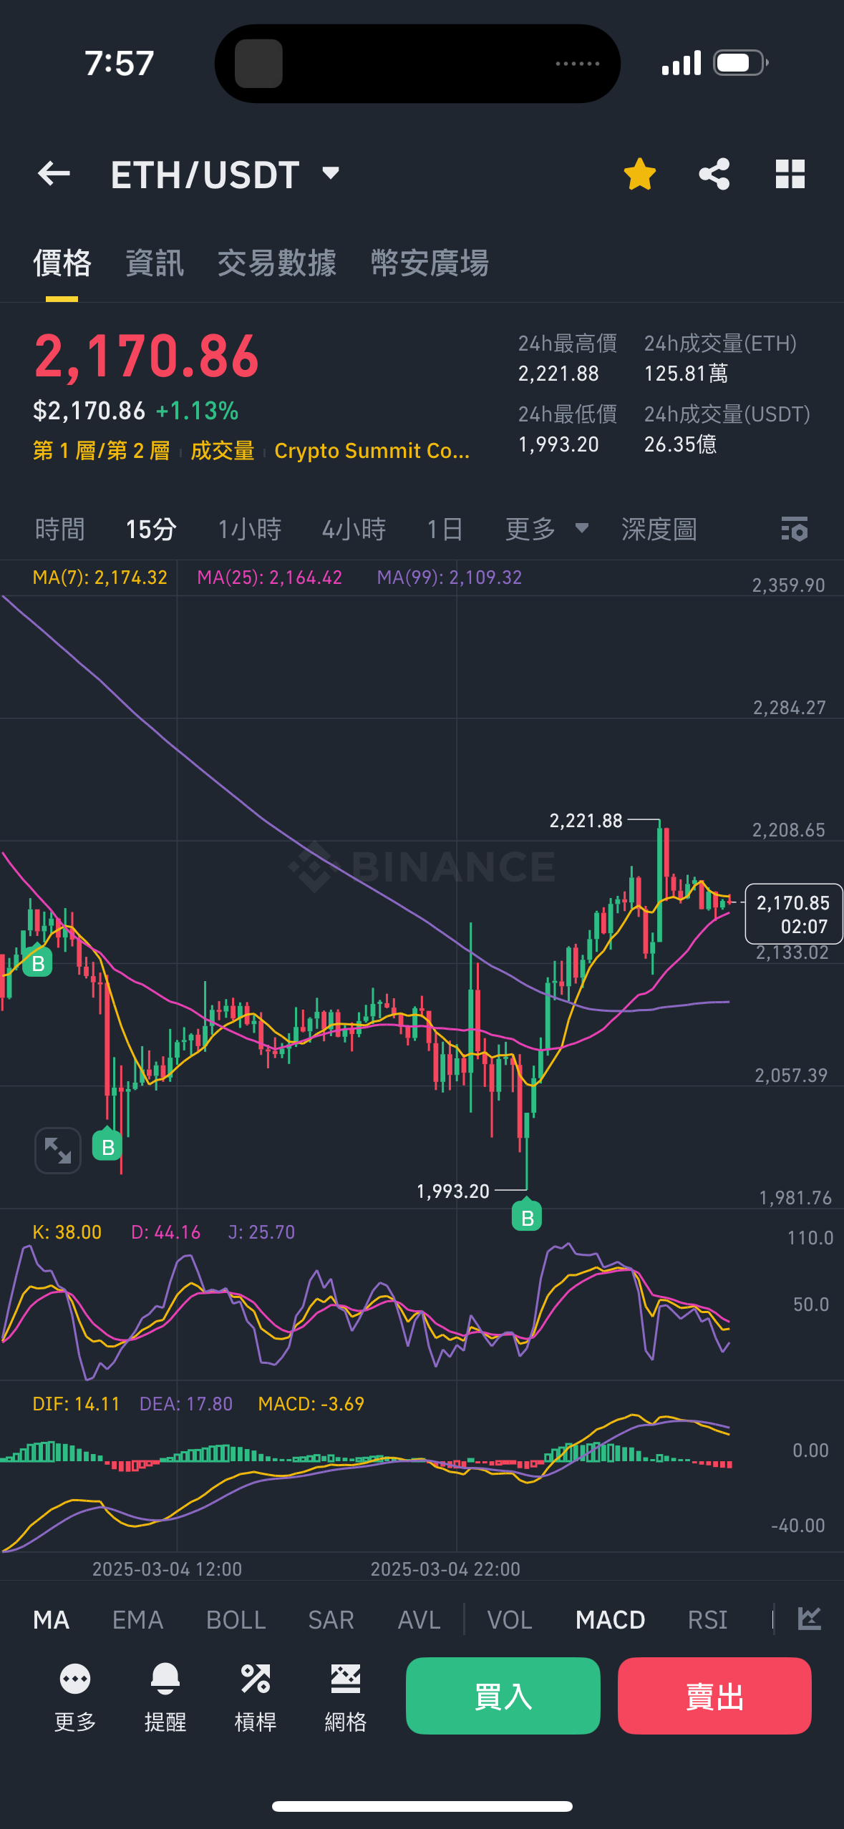The width and height of the screenshot is (844, 1829).
Task: Open the ETH/USDT pair dropdown
Action: coord(225,175)
